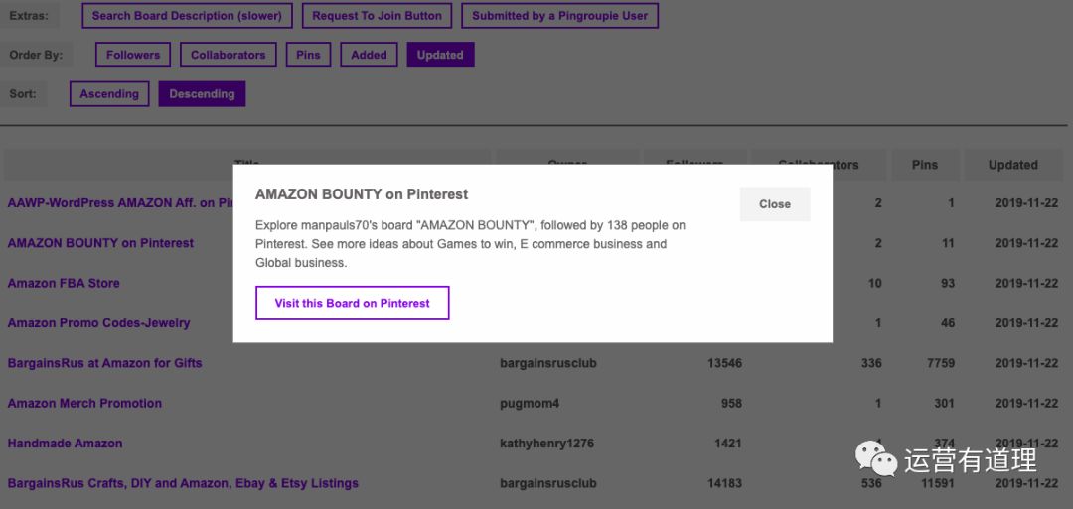Open Amazon Merch Promotion board
This screenshot has height=509, width=1073.
coord(84,403)
